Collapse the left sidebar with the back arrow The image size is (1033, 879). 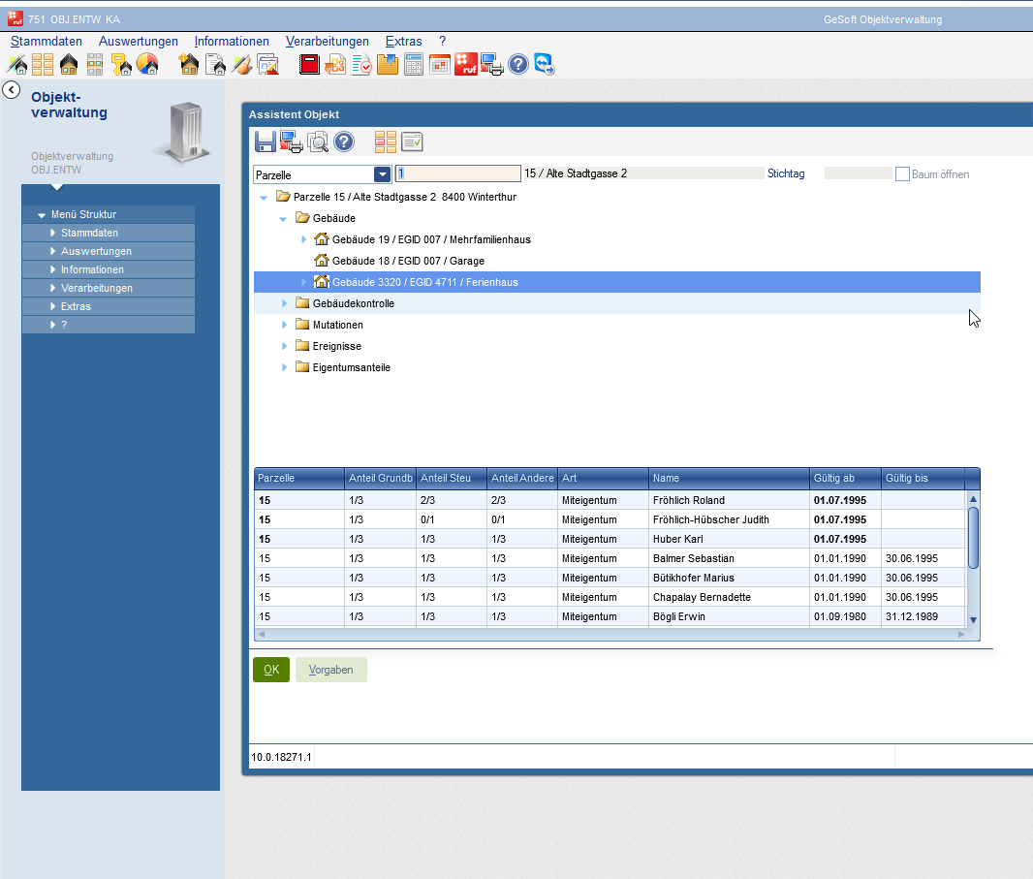[12, 89]
